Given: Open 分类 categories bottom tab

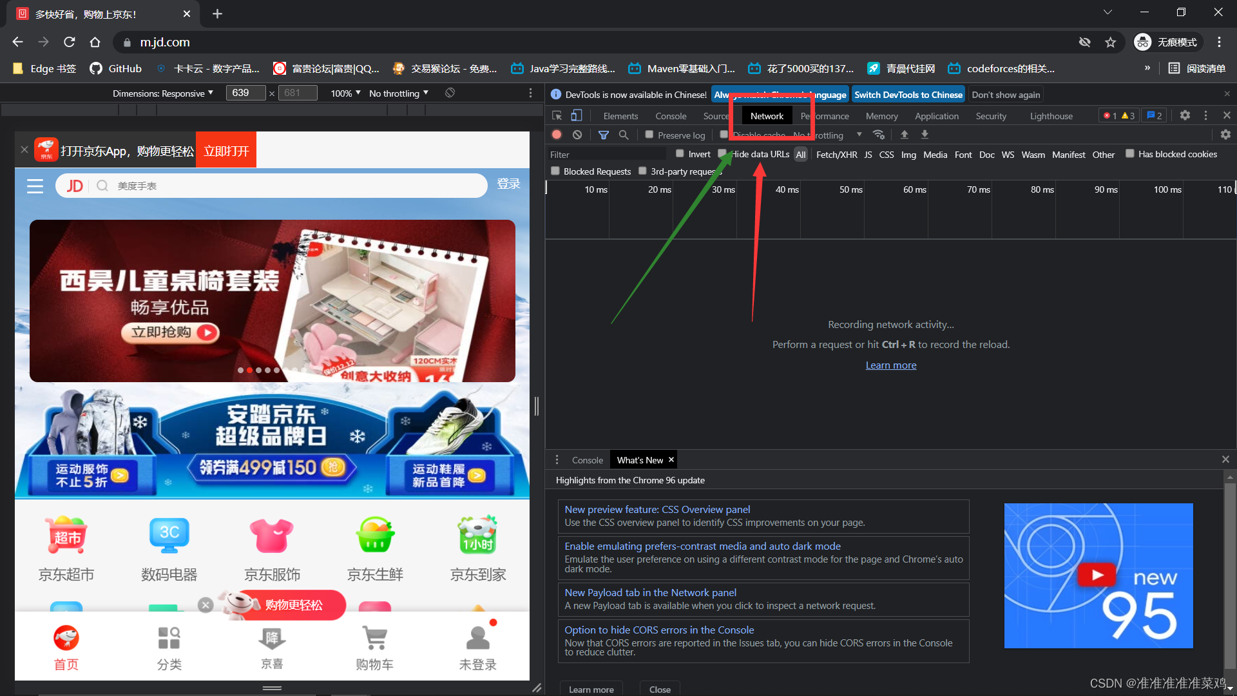Looking at the screenshot, I should [169, 648].
